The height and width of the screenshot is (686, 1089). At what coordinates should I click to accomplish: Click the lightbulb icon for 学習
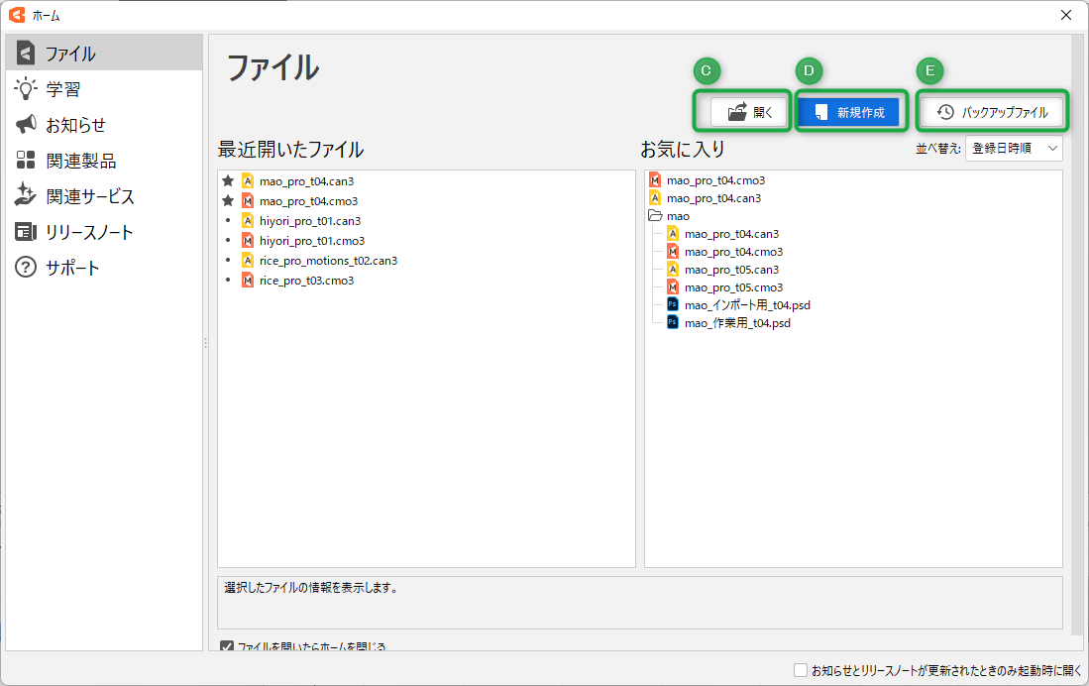click(26, 89)
